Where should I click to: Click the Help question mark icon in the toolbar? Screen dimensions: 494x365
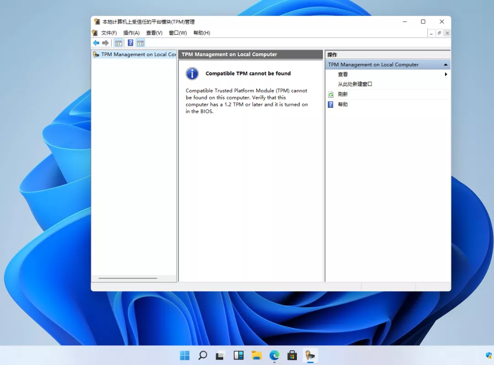(x=130, y=42)
